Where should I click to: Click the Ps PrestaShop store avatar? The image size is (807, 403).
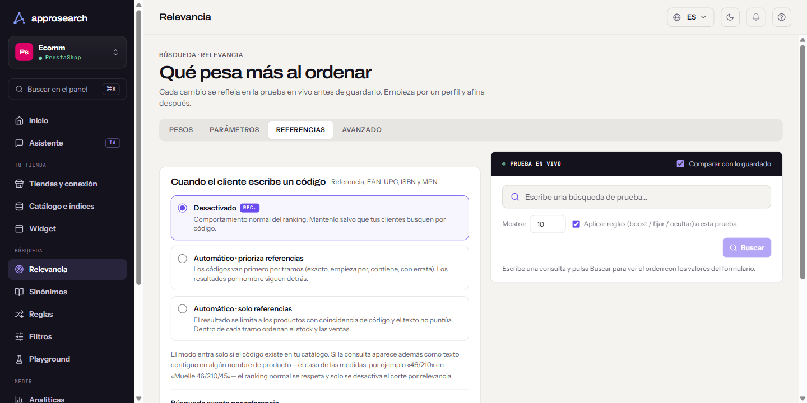pos(24,52)
